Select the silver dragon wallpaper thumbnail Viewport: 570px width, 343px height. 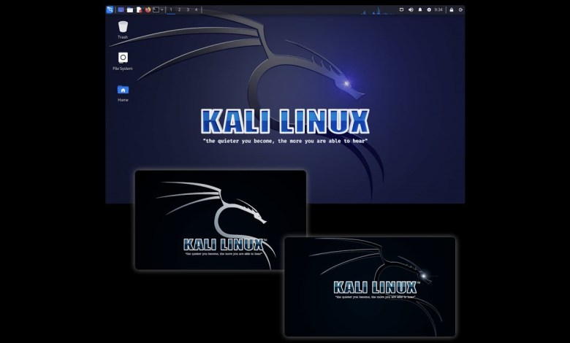pyautogui.click(x=220, y=220)
